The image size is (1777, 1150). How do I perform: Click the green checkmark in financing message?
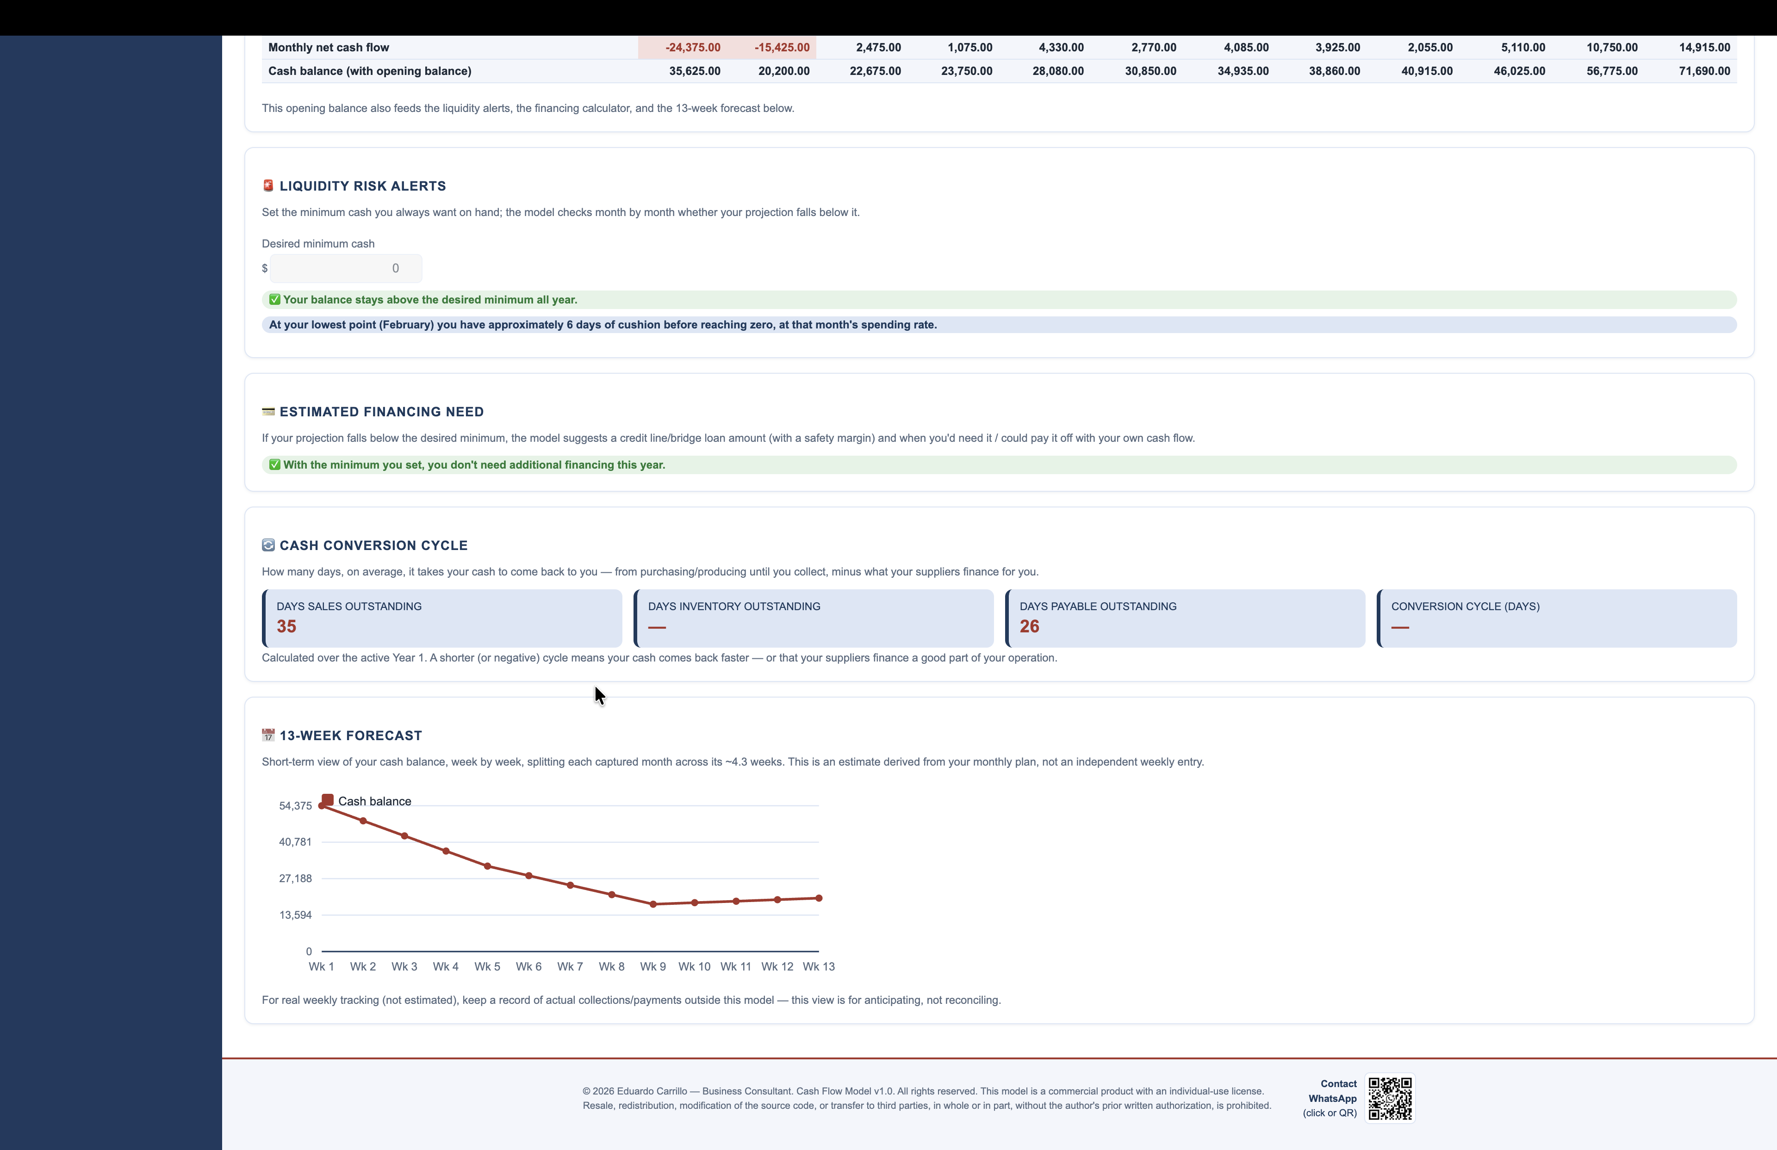click(275, 464)
